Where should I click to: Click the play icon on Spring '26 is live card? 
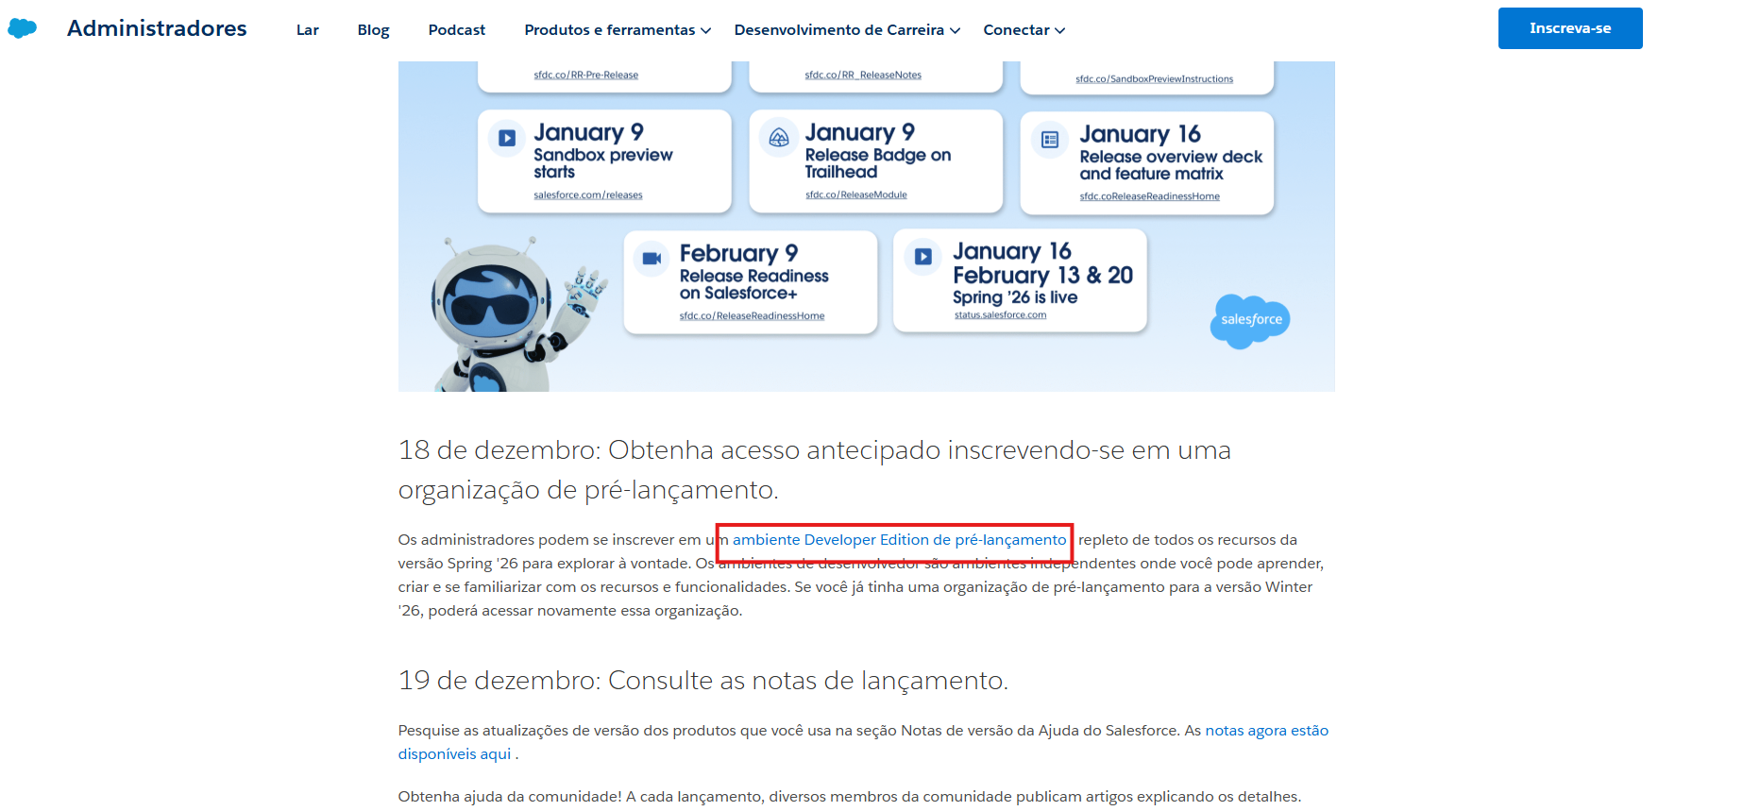click(x=923, y=256)
